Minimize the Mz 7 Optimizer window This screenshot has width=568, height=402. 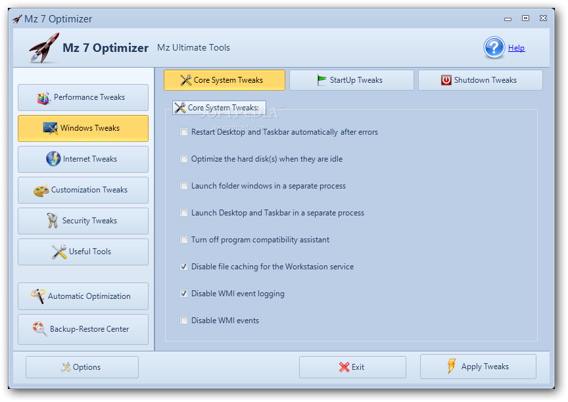click(508, 18)
